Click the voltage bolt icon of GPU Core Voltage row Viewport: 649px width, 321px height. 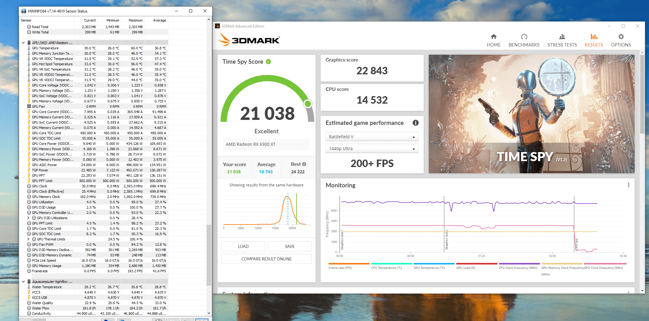(x=29, y=85)
